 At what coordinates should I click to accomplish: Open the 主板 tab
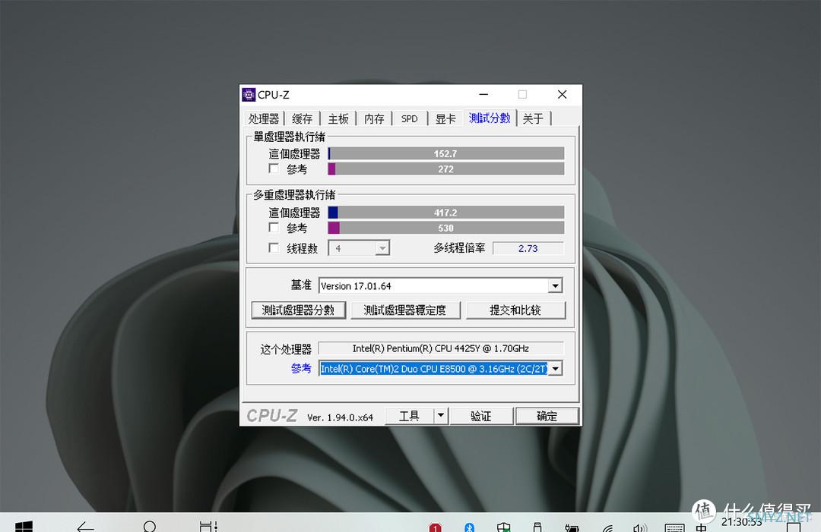(x=338, y=118)
